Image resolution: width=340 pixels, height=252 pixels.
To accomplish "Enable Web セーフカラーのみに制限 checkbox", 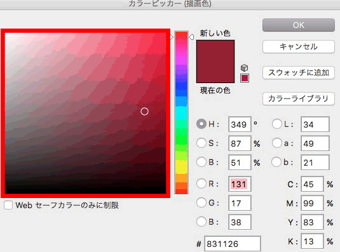I will point(8,205).
